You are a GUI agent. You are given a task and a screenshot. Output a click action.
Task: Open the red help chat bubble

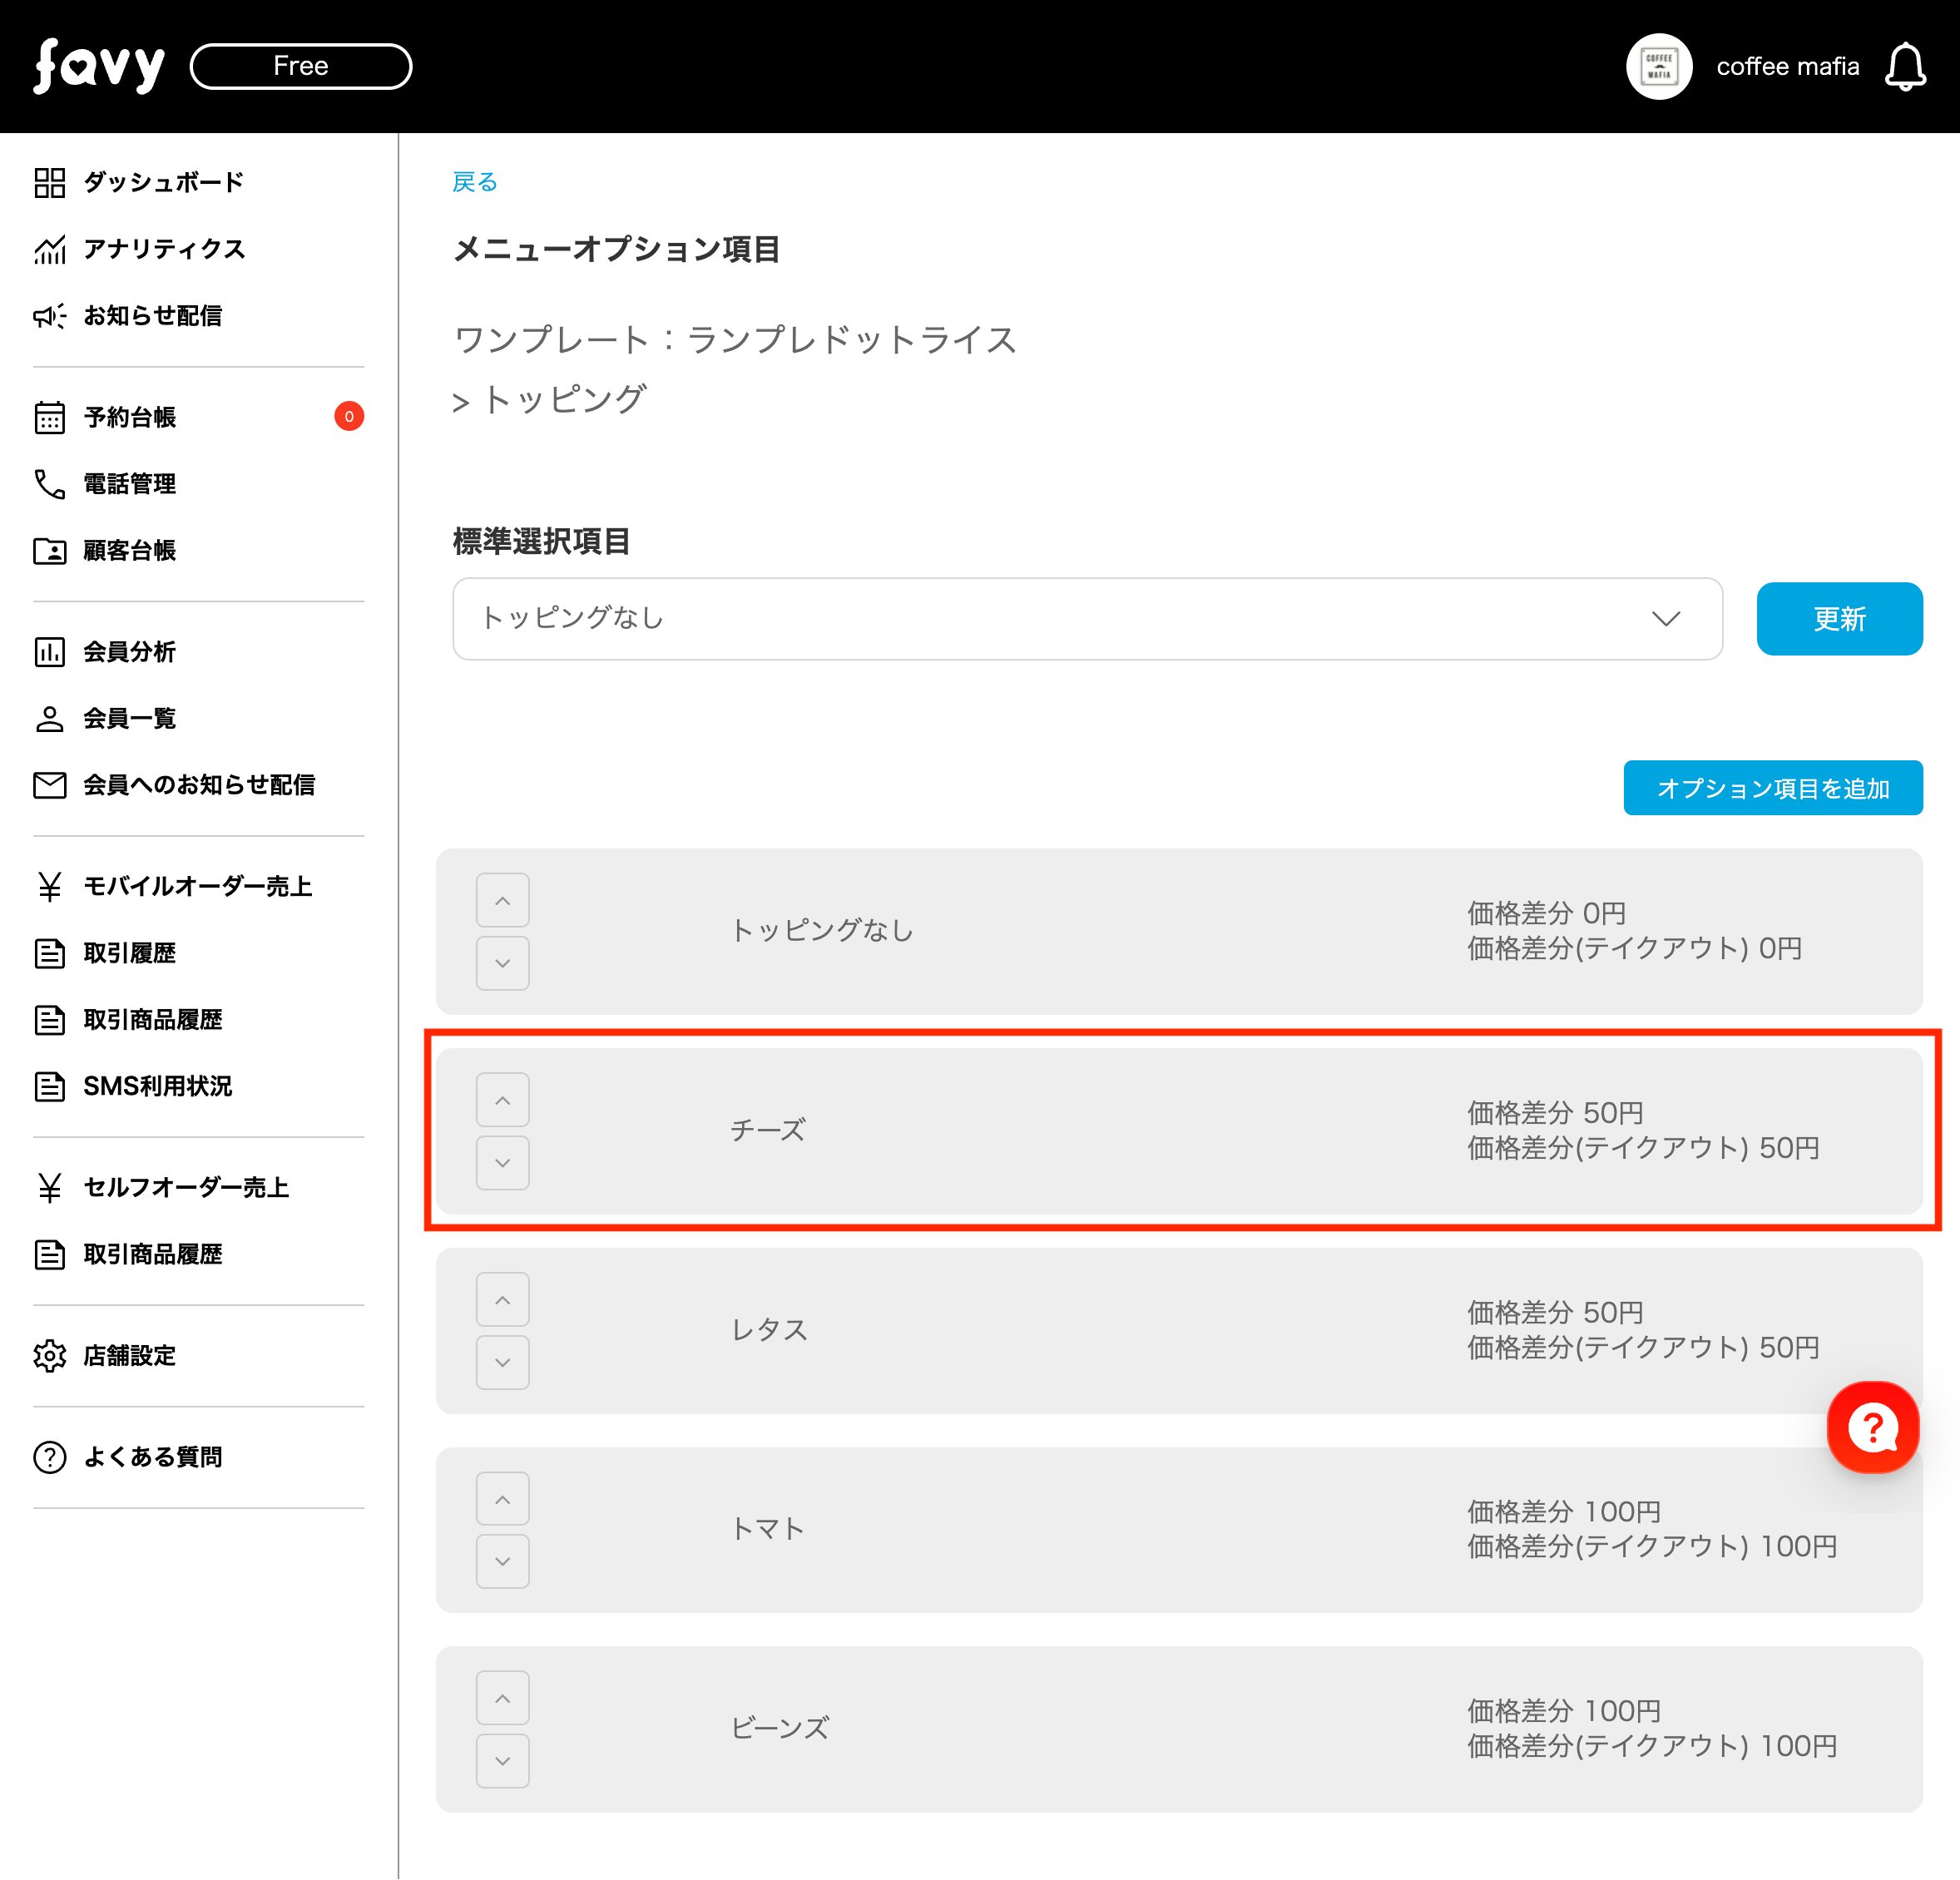click(1871, 1427)
